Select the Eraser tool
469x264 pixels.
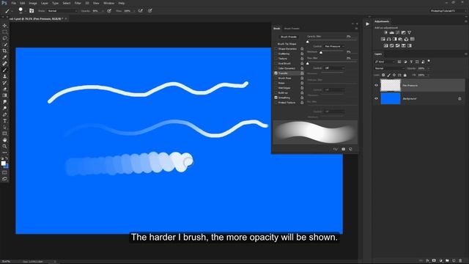pos(4,89)
